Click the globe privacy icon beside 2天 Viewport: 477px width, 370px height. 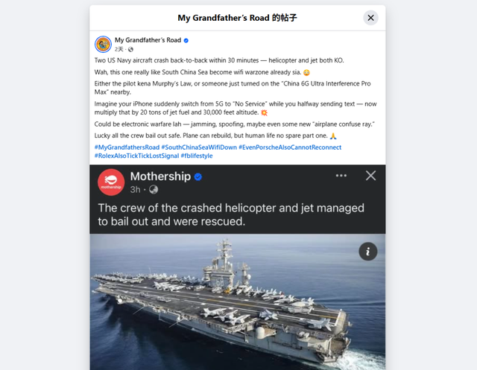click(130, 49)
